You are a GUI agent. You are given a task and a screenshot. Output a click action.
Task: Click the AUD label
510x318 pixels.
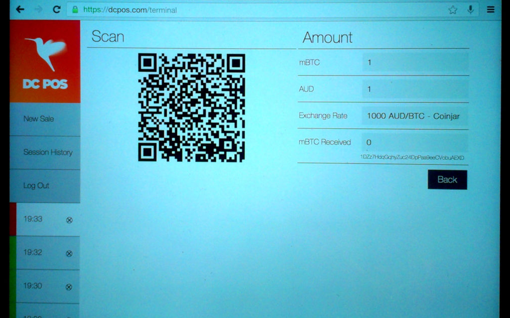306,89
